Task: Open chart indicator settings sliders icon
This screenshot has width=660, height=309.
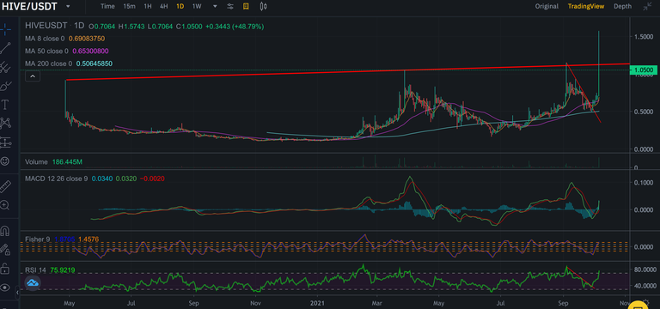Action: click(230, 6)
